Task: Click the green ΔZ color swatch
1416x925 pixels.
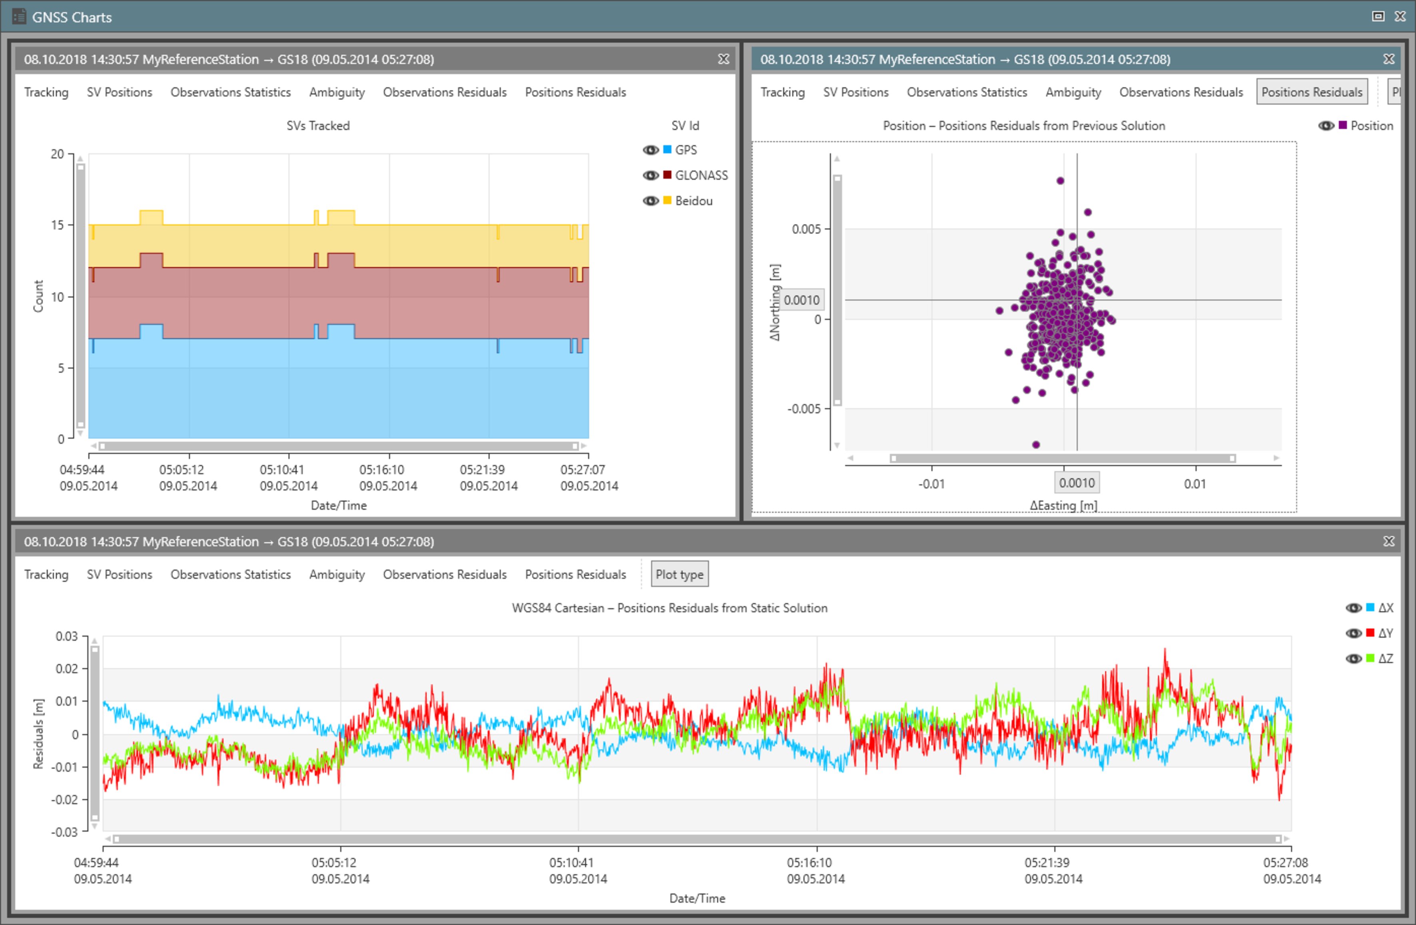Action: [1370, 658]
